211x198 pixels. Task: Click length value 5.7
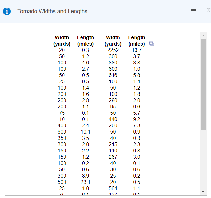[136, 113]
